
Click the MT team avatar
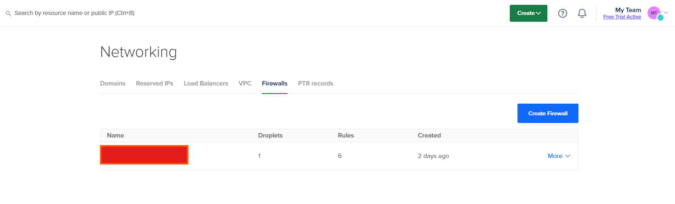coord(654,13)
